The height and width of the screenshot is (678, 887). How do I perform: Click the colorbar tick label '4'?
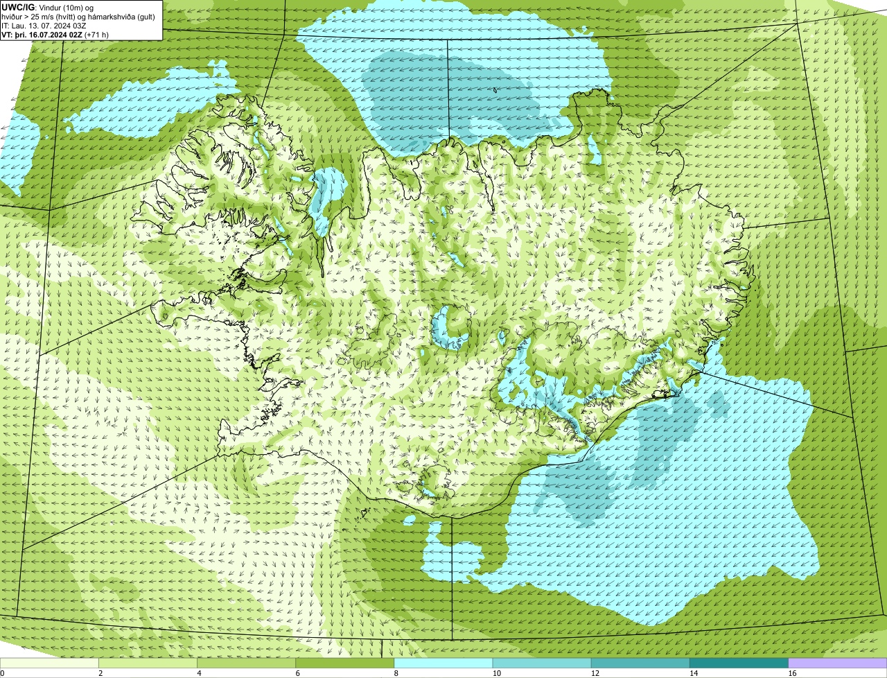pos(199,673)
